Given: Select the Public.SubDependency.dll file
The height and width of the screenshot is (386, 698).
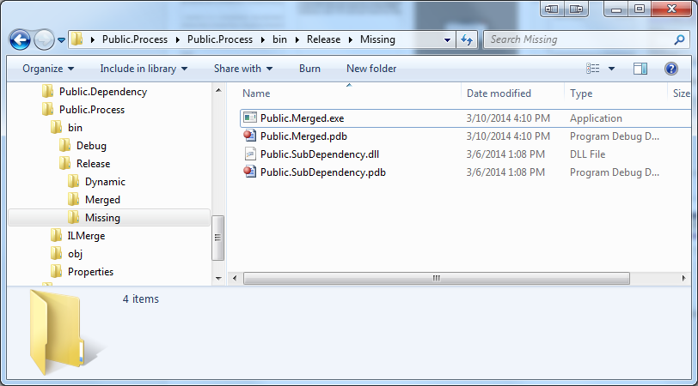Looking at the screenshot, I should [x=319, y=154].
